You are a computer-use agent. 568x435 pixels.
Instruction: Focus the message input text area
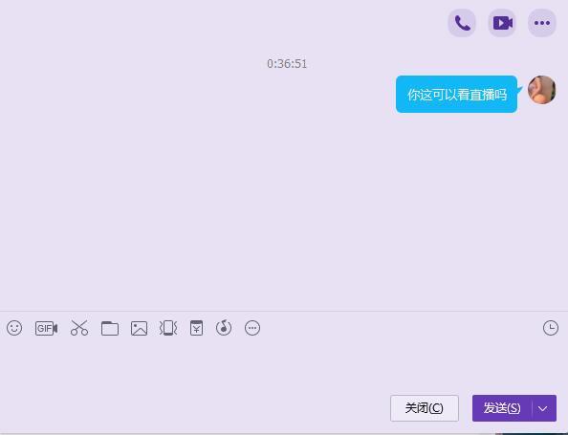(x=284, y=366)
